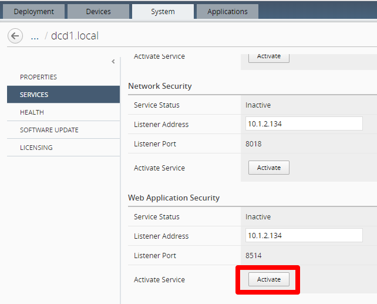The height and width of the screenshot is (304, 377).
Task: Select the System tab
Action: (163, 12)
